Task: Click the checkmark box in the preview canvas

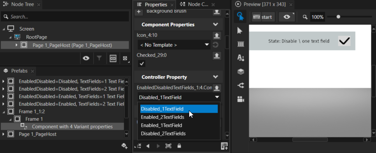Action: pos(344,41)
